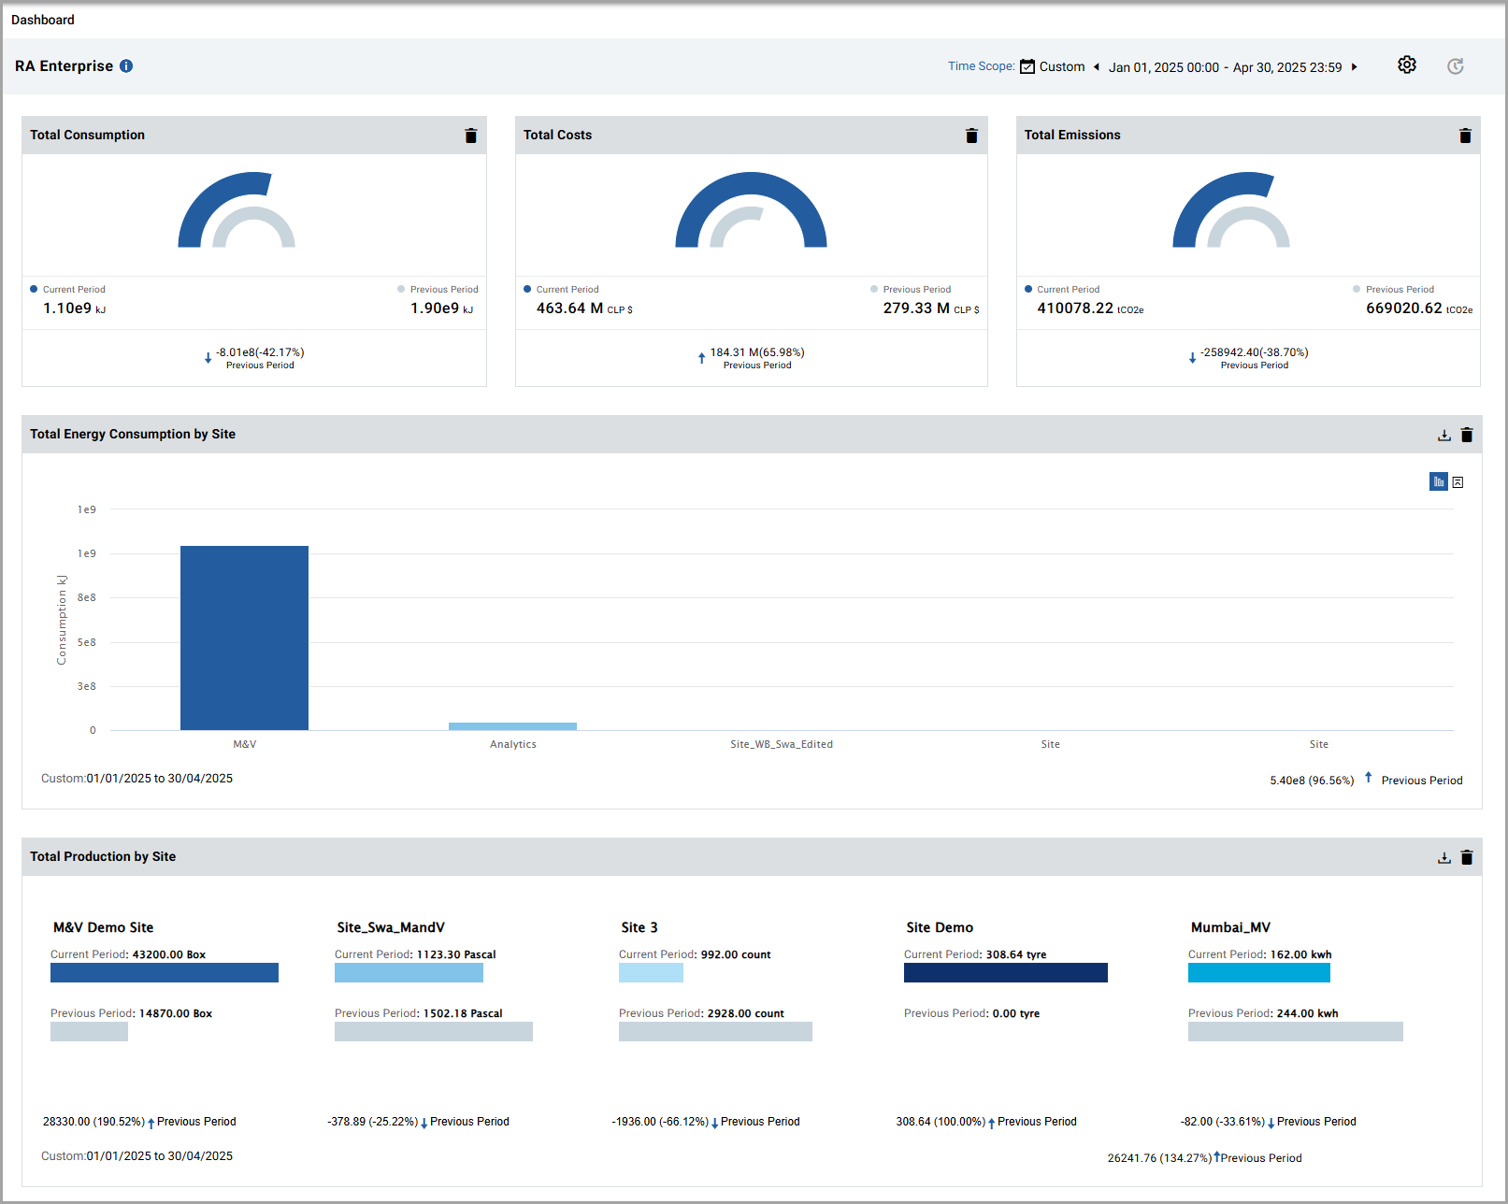Delete the Total Emissions widget
This screenshot has width=1508, height=1204.
pyautogui.click(x=1464, y=136)
